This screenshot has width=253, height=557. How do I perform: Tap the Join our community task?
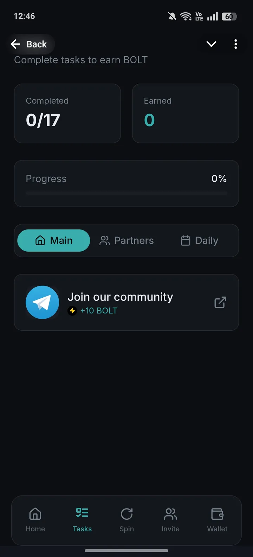coord(120,297)
